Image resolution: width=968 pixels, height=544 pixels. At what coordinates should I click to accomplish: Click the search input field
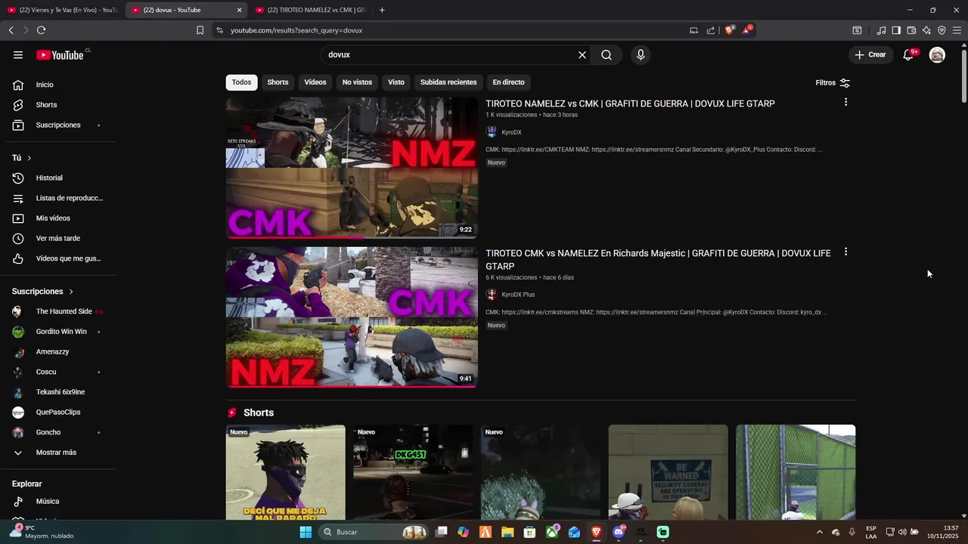(450, 55)
